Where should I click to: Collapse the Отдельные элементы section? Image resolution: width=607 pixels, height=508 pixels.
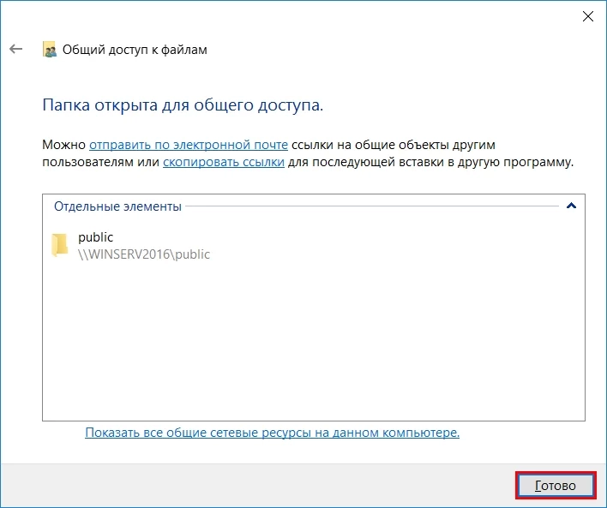(x=571, y=206)
